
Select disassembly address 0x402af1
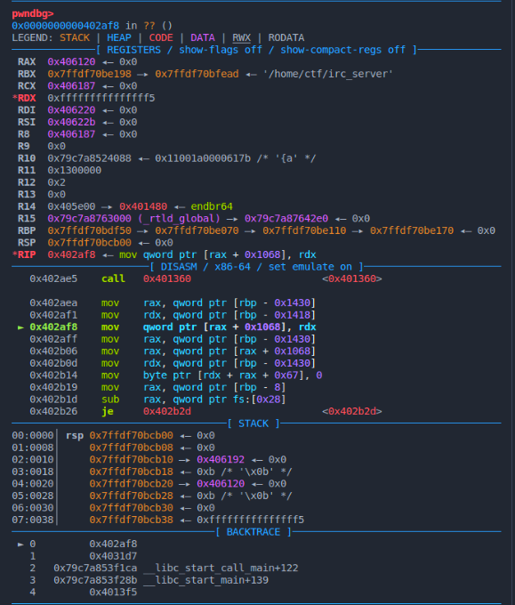53,315
